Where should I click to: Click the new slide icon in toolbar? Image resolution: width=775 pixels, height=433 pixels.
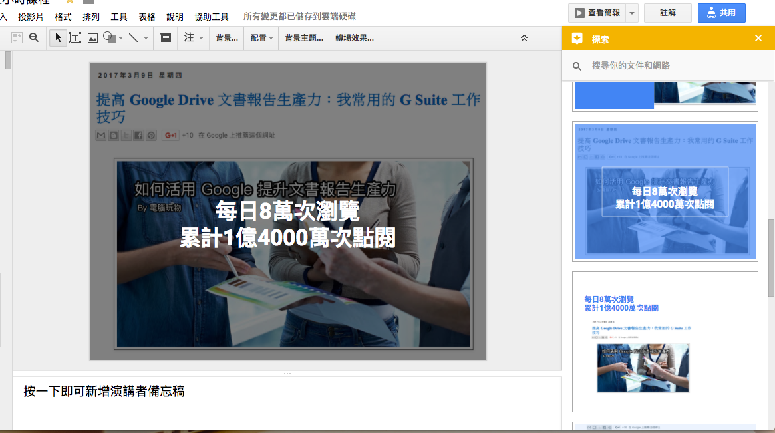(x=17, y=37)
